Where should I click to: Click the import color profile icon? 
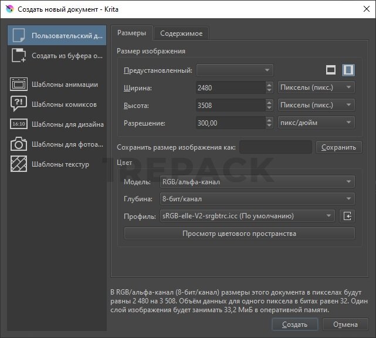pyautogui.click(x=347, y=216)
